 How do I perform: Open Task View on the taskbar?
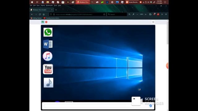(37, 2)
